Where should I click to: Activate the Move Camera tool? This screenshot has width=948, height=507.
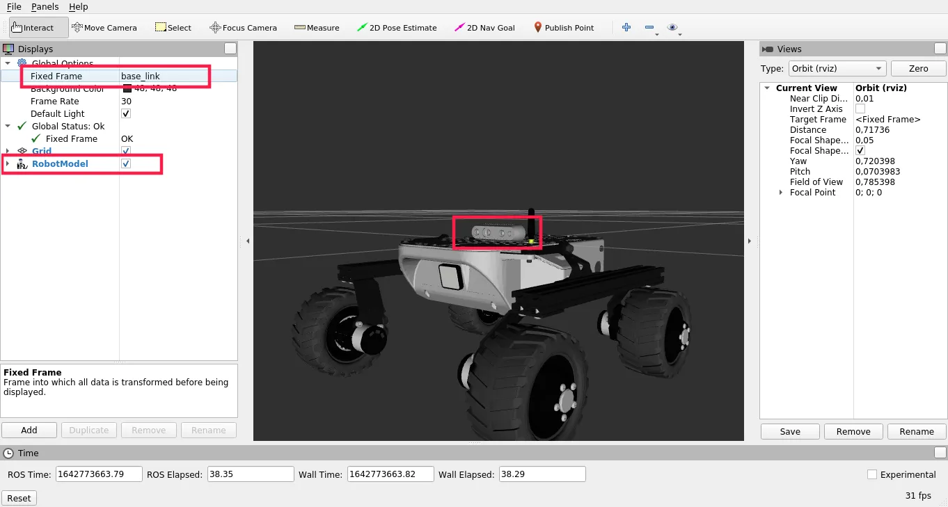click(x=104, y=28)
